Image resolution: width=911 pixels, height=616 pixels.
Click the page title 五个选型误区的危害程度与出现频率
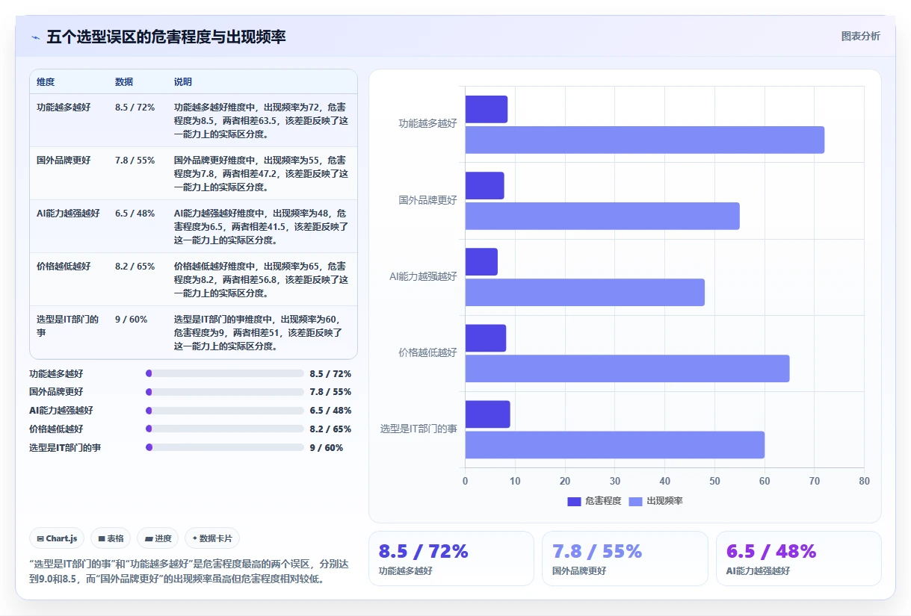point(166,37)
